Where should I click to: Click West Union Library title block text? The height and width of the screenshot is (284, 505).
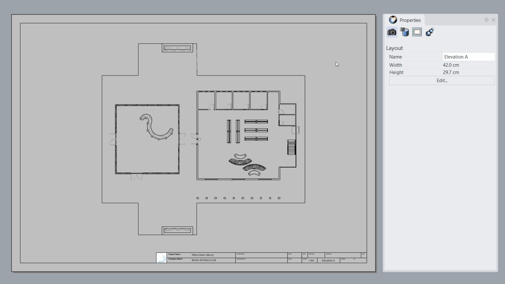pyautogui.click(x=203, y=255)
